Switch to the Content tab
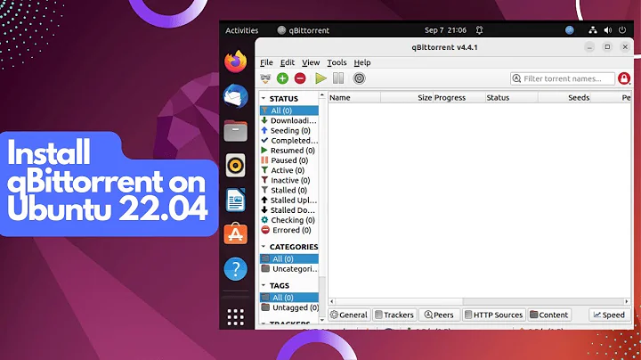The image size is (641, 360). (549, 315)
